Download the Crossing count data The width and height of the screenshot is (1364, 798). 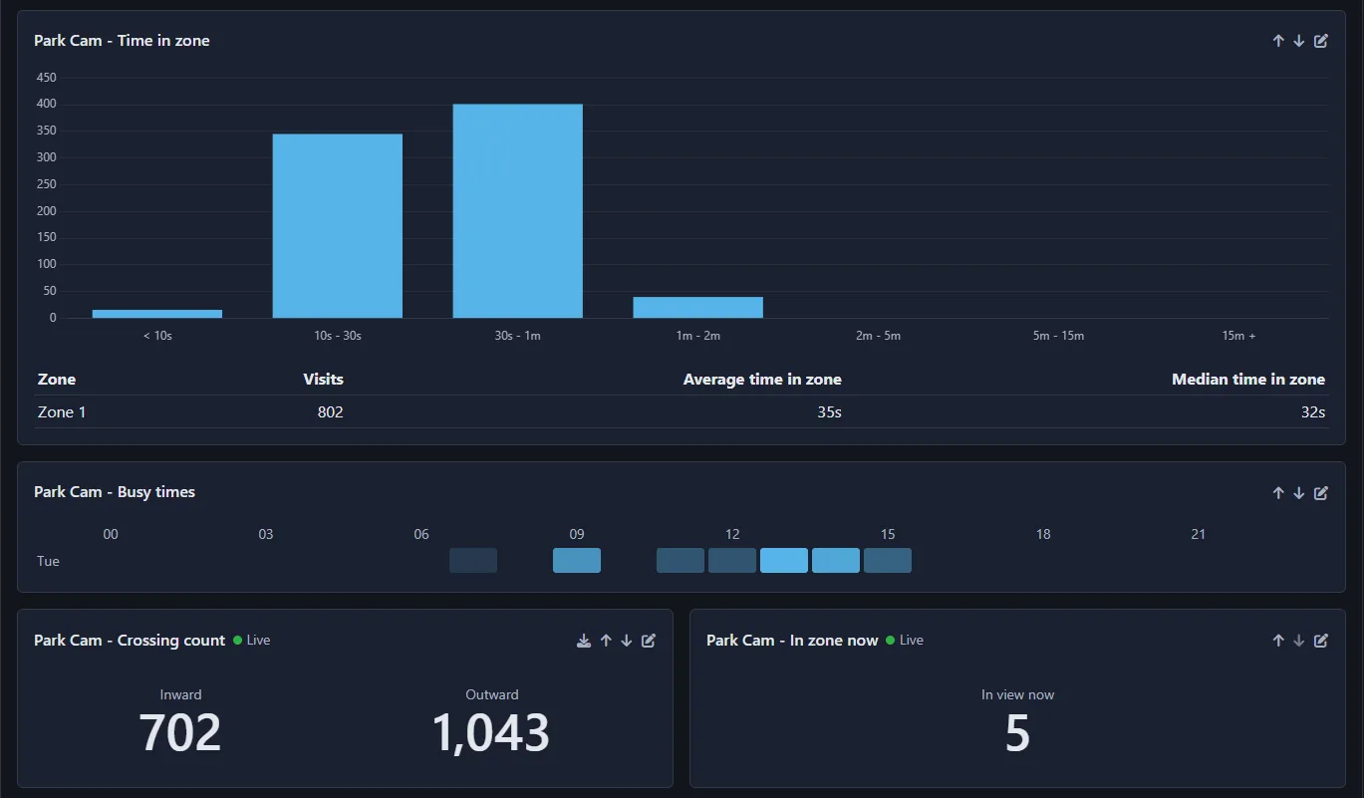point(584,641)
